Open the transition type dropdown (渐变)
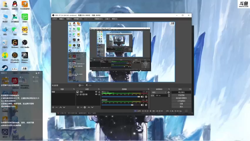The height and width of the screenshot is (141, 250). pyautogui.click(x=159, y=92)
